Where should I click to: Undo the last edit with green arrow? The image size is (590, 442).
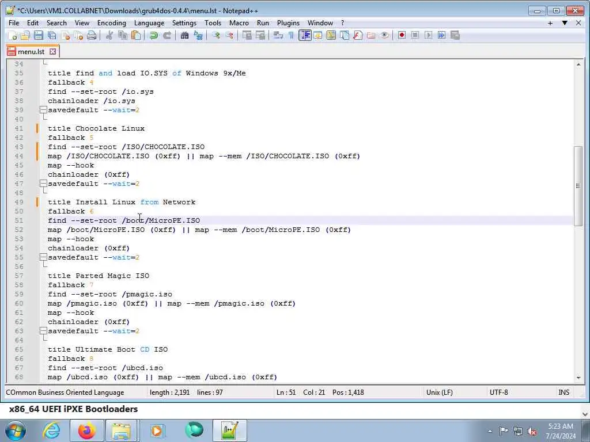(x=153, y=35)
